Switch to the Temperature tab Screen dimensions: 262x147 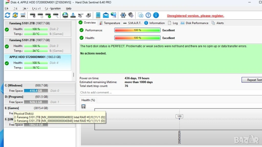(x=110, y=23)
